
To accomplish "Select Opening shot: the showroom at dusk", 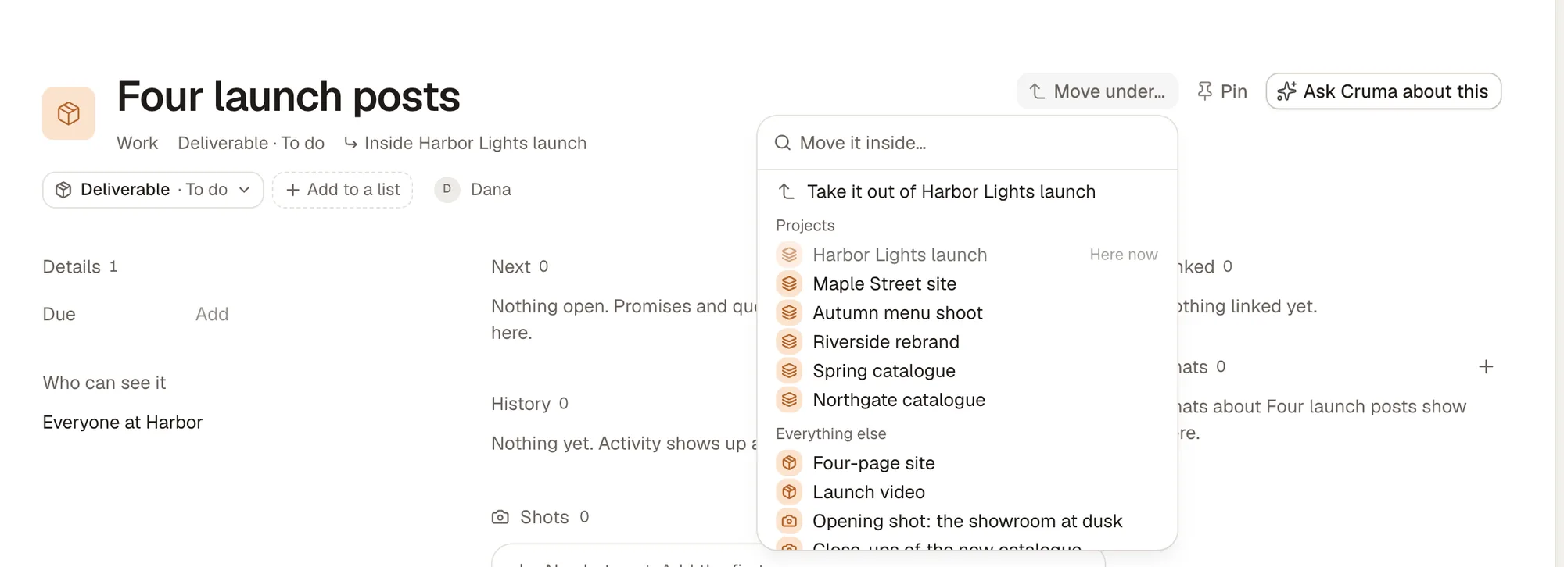I will [x=967, y=521].
